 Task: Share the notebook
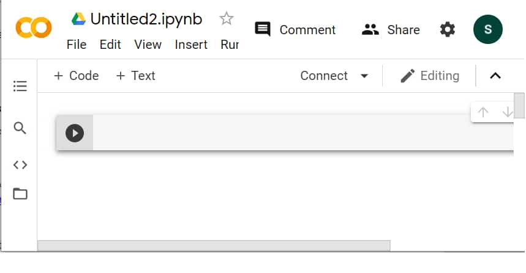click(x=391, y=29)
